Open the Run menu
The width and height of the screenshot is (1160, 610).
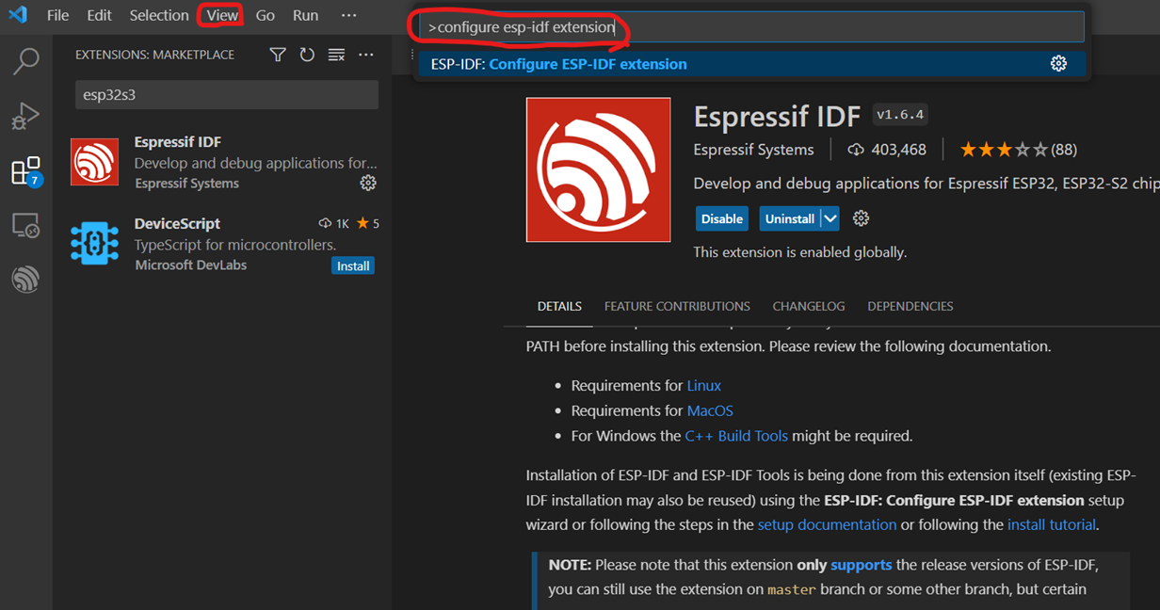(x=305, y=15)
